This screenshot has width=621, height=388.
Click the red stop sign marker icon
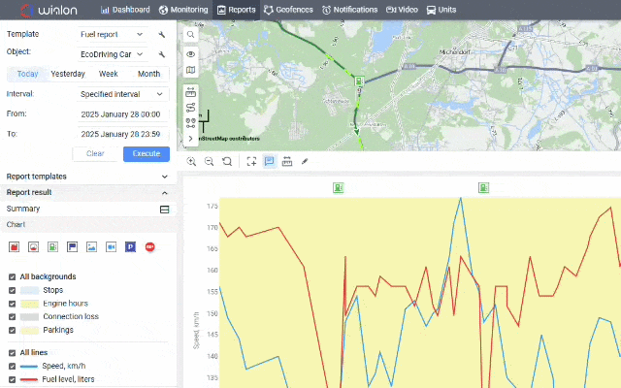149,247
